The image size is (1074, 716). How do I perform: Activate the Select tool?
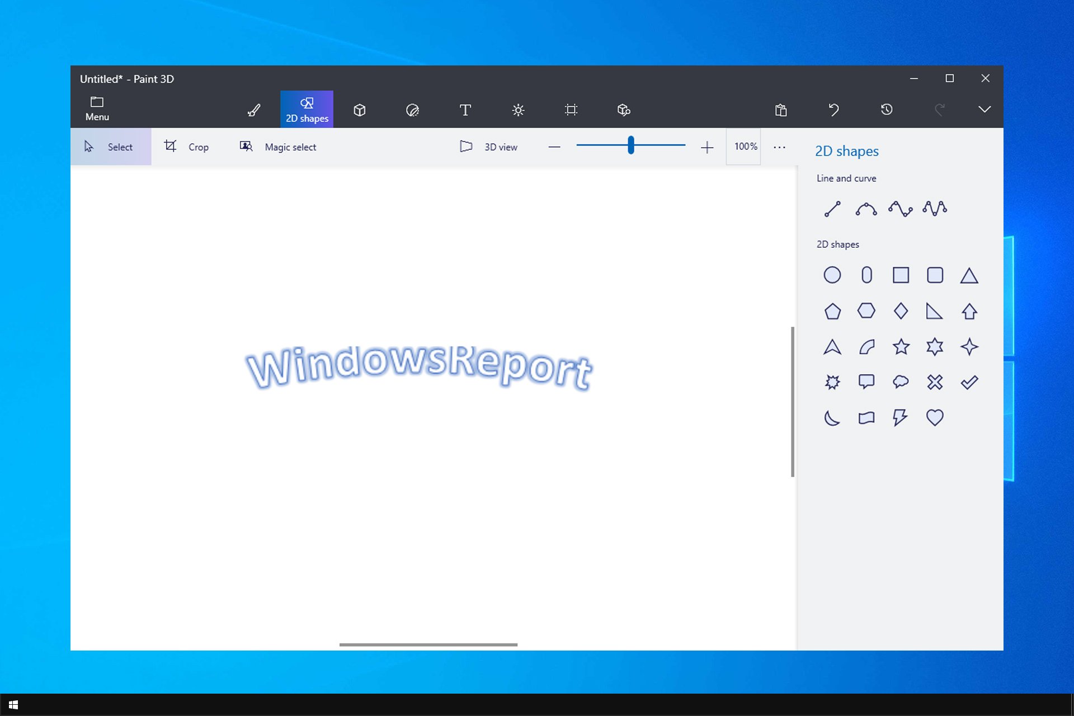[x=111, y=147]
